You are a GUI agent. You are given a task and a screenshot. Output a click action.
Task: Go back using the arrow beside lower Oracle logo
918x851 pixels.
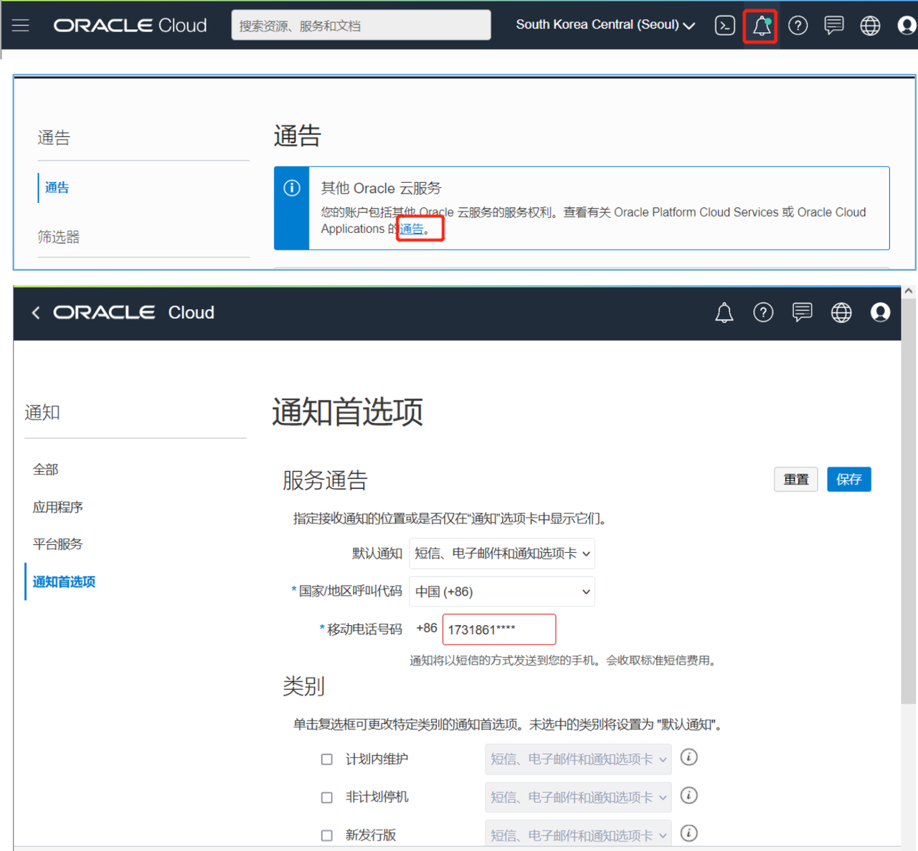pos(36,313)
